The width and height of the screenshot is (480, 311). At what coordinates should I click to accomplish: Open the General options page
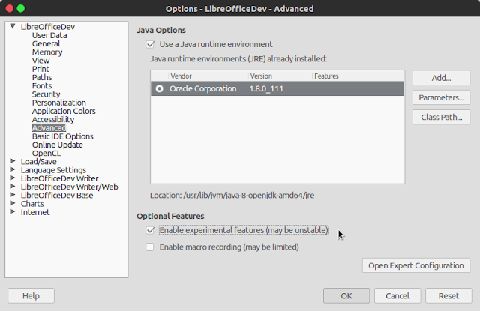46,43
